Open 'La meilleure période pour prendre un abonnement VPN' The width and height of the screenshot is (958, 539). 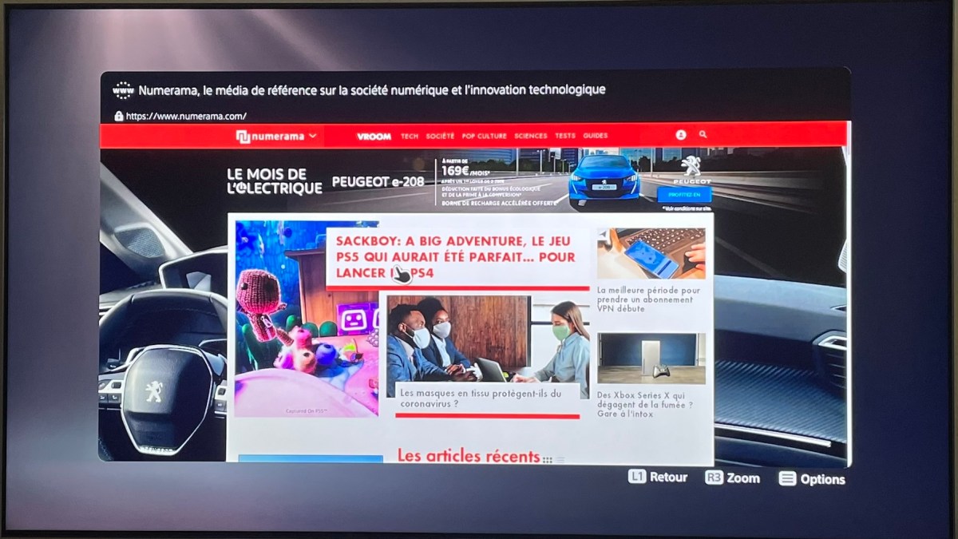point(648,299)
